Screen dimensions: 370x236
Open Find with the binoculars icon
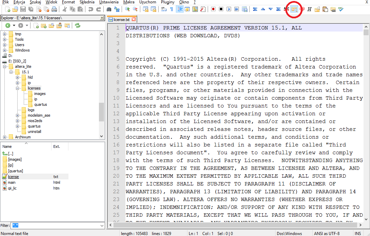[x=109, y=9]
